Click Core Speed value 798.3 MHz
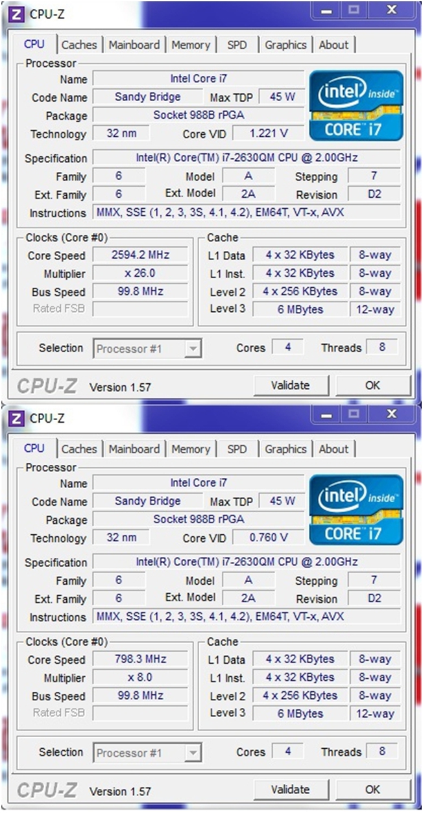The height and width of the screenshot is (813, 423). click(x=141, y=659)
